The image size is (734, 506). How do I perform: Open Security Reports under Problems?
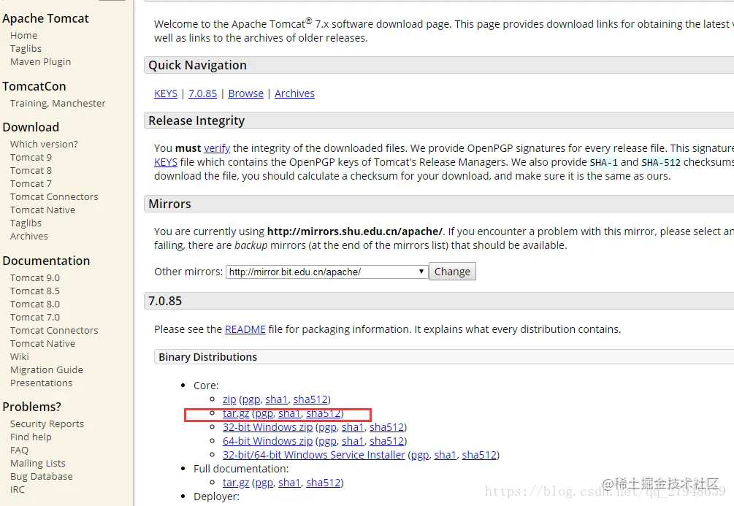[x=47, y=423]
